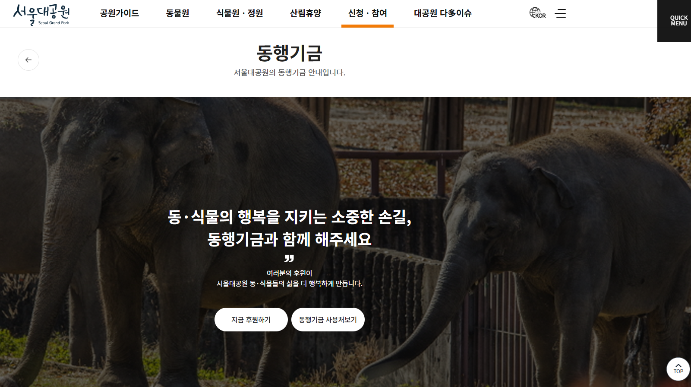Select the 신청 · 참여 menu
This screenshot has width=691, height=387.
(367, 13)
